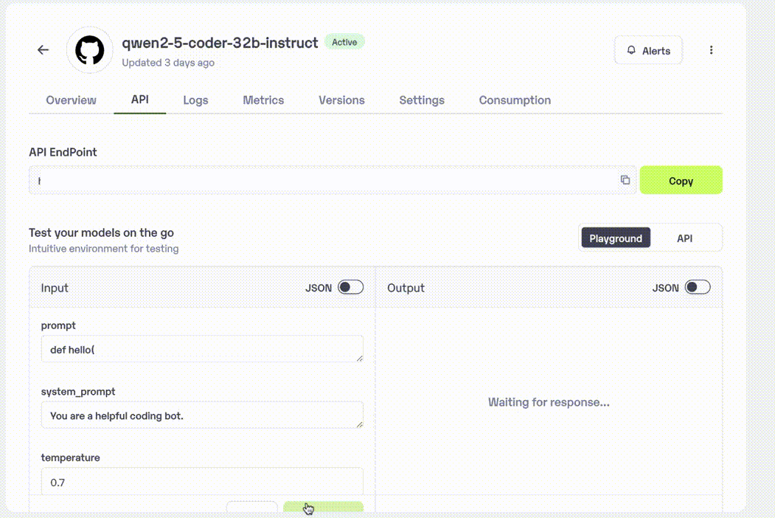
Task: Click the bell icon in Alerts
Action: pos(631,50)
